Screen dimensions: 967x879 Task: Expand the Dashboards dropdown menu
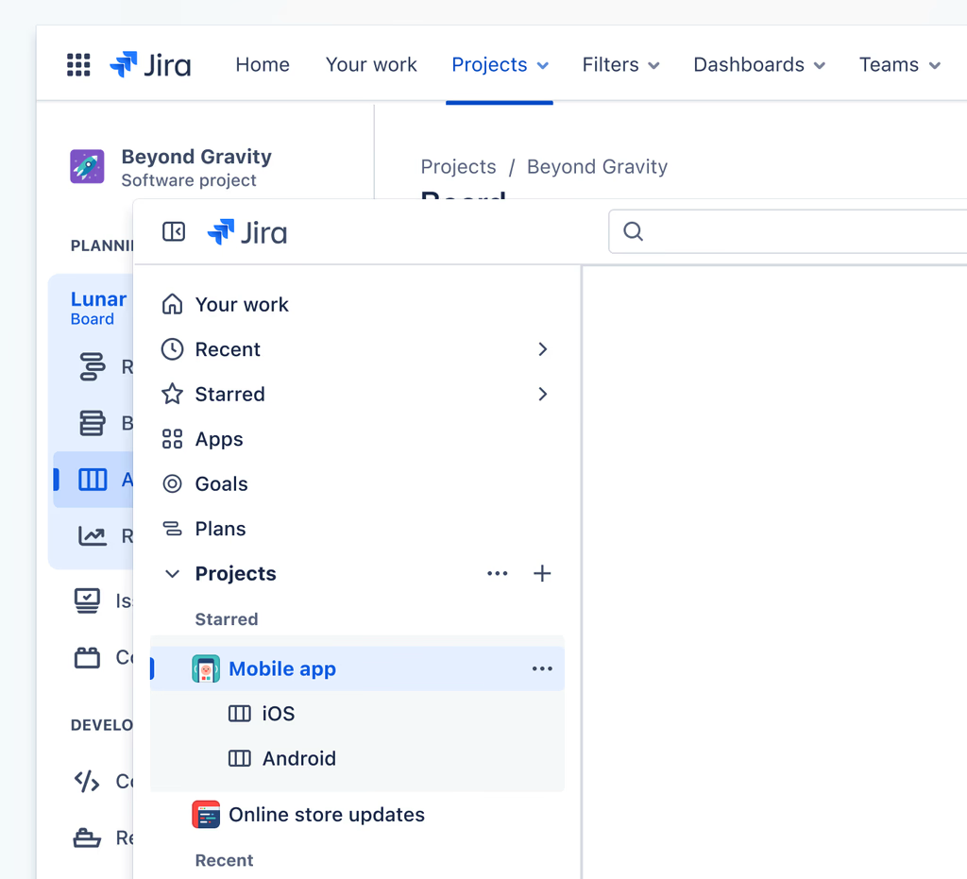759,65
